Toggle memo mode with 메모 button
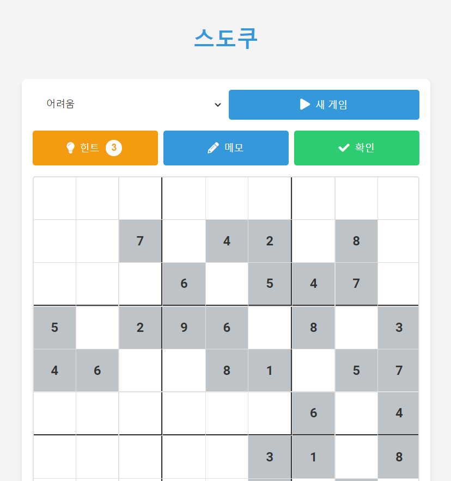The image size is (451, 481). click(x=226, y=148)
